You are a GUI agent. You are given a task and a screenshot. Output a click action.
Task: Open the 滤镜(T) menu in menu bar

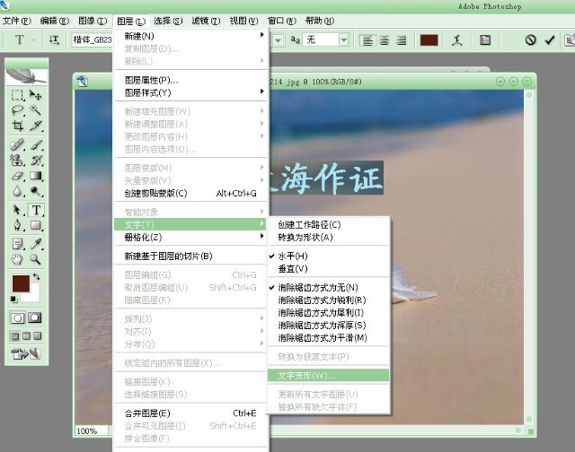(199, 20)
